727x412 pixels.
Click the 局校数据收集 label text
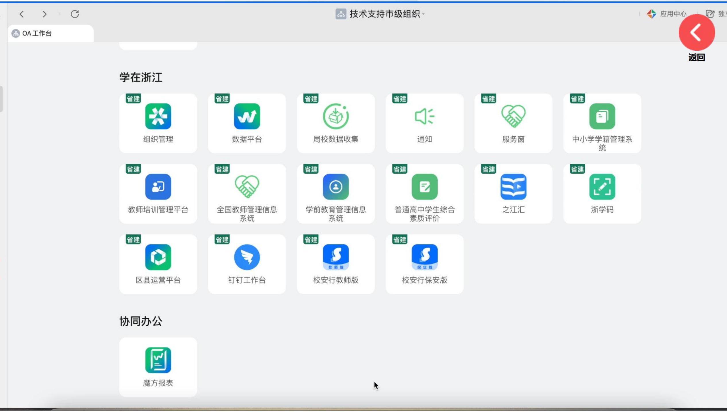click(336, 139)
